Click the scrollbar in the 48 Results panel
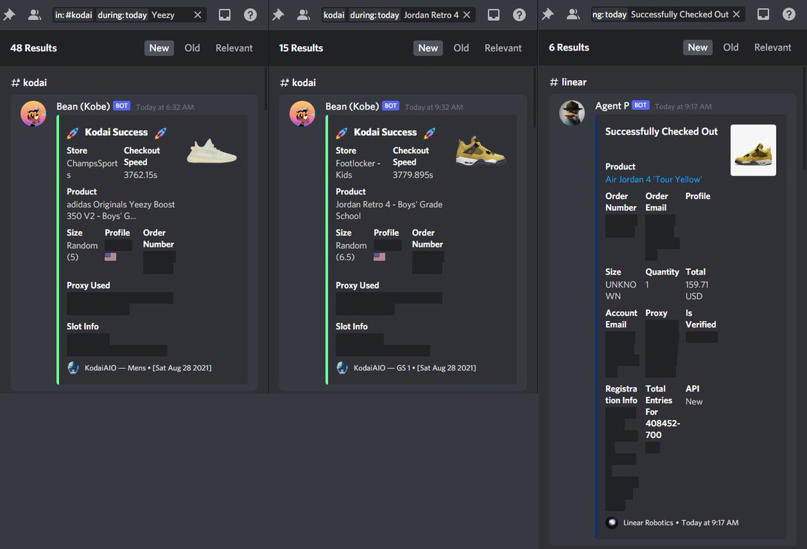Viewport: 807px width, 549px height. click(x=266, y=89)
